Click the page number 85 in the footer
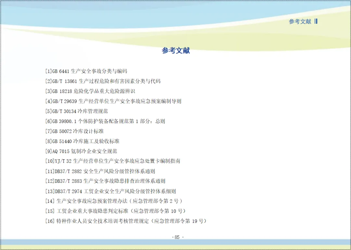The image size is (351, 250). (x=177, y=237)
